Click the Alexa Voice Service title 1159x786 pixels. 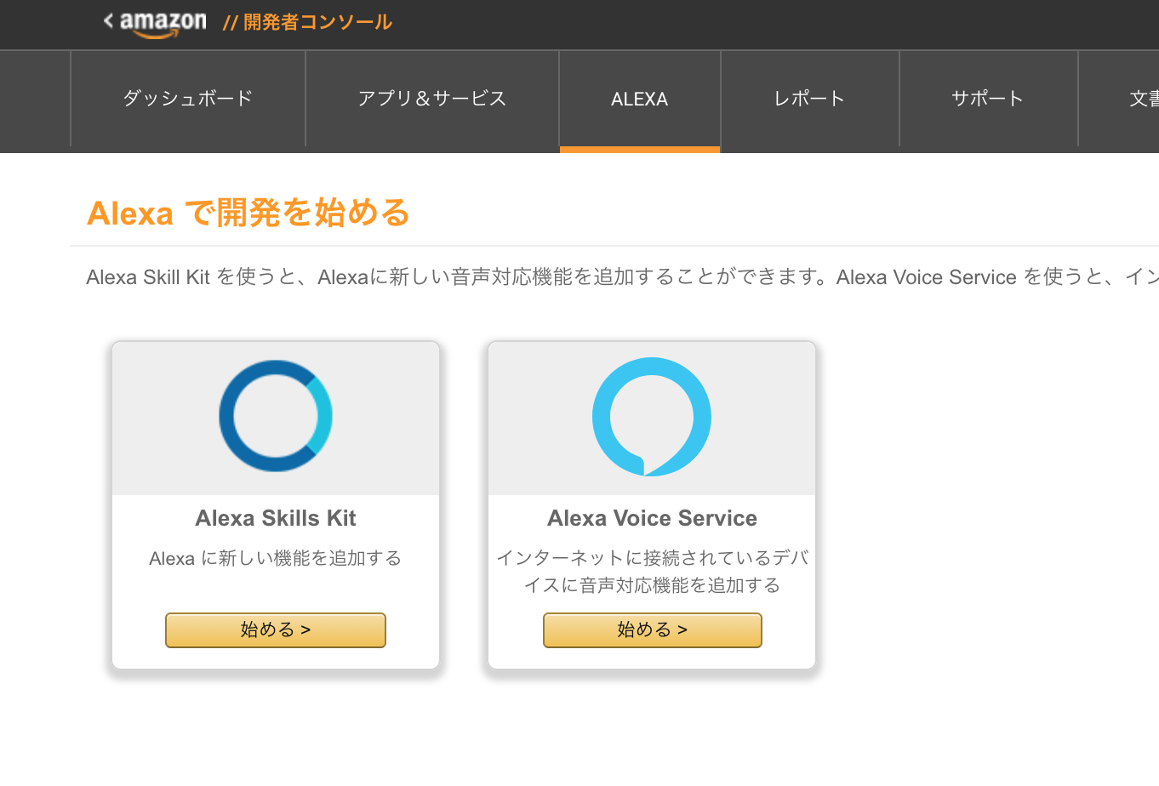pyautogui.click(x=653, y=518)
